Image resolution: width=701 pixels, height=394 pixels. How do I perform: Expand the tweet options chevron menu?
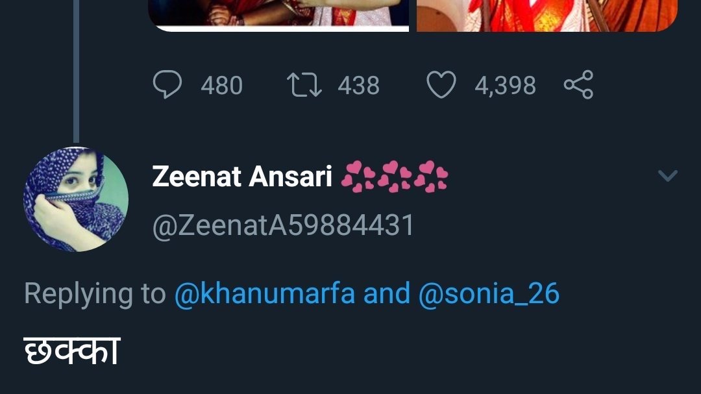[x=668, y=176]
